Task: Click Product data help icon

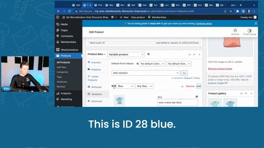Action: [x=148, y=54]
